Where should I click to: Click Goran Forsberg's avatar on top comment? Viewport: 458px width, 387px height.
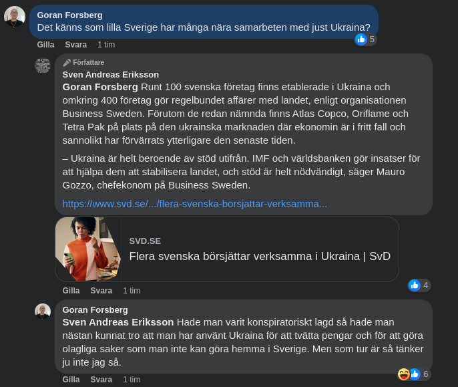tap(14, 16)
